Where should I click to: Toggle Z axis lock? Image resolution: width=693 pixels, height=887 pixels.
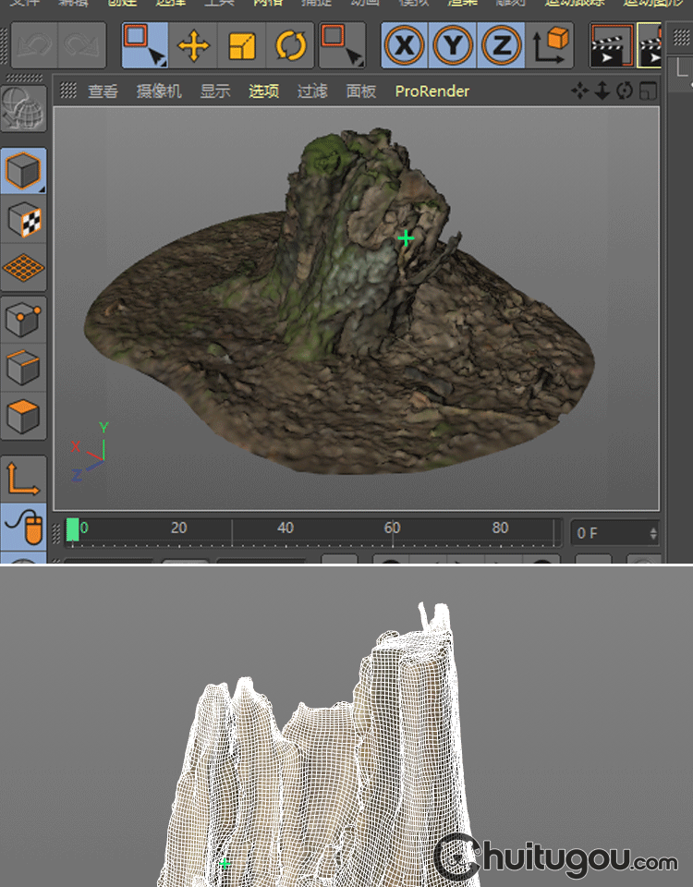[501, 45]
